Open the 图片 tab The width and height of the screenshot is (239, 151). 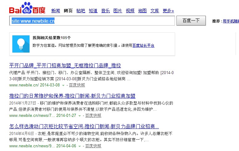click(118, 11)
